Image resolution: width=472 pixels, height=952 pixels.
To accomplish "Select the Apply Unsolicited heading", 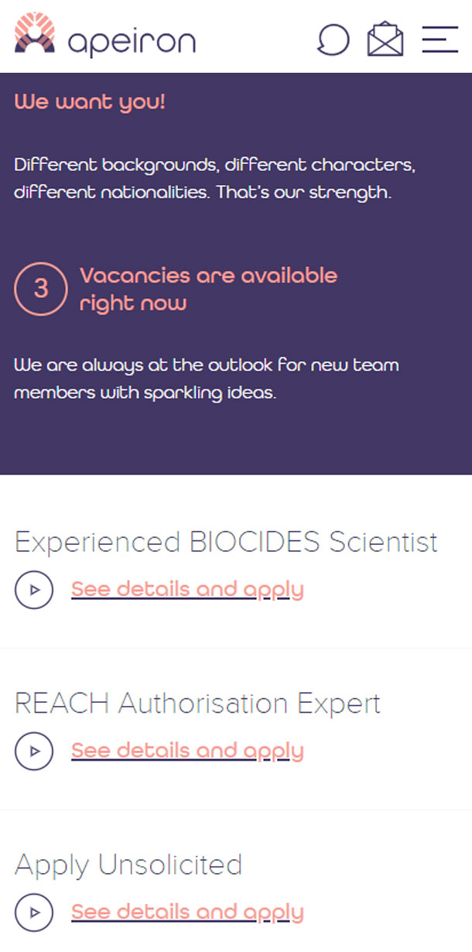I will (128, 865).
